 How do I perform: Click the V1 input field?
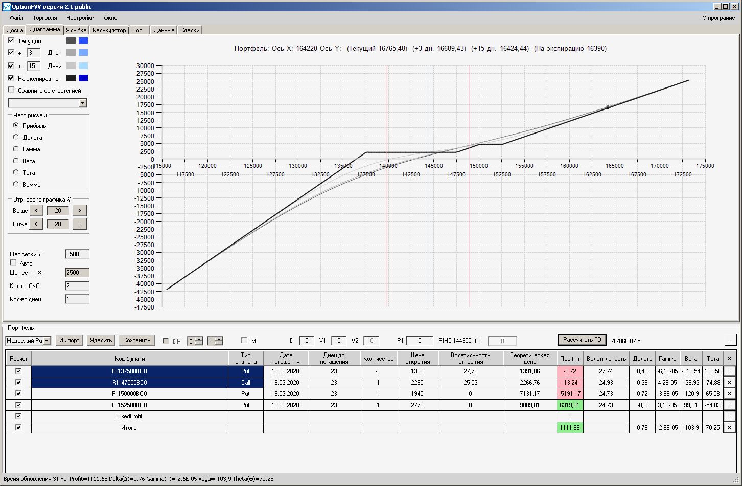pos(339,341)
